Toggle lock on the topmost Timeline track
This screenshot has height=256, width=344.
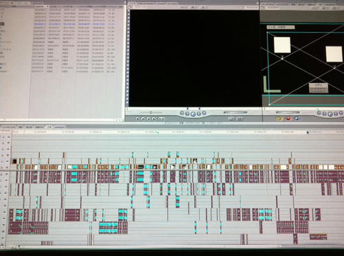pyautogui.click(x=3, y=137)
